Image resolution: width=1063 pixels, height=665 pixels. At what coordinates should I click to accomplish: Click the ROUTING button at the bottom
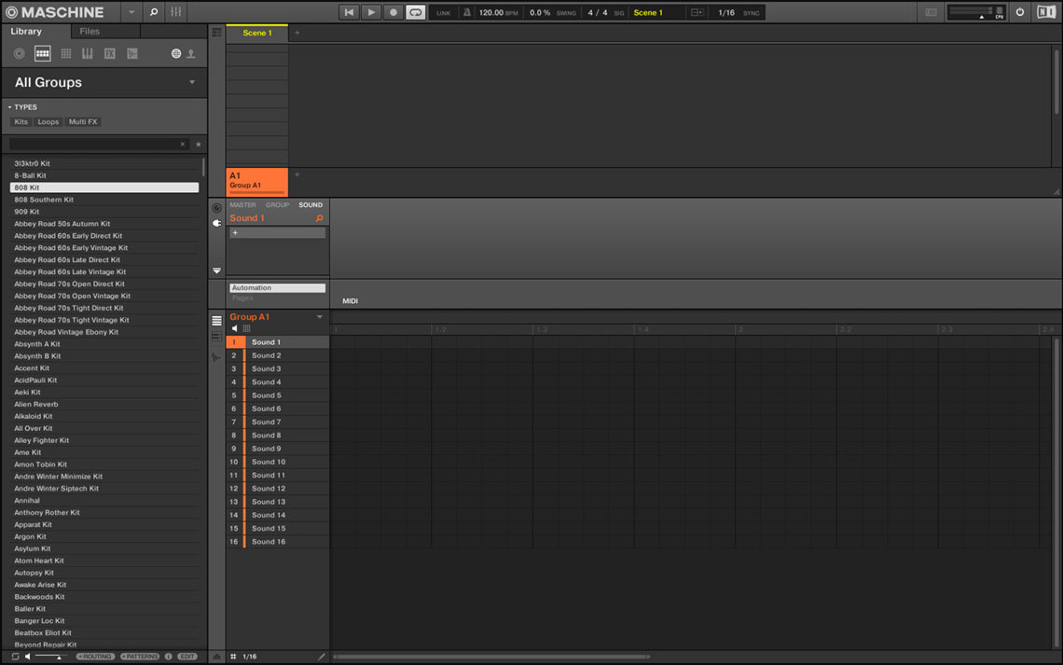coord(94,656)
